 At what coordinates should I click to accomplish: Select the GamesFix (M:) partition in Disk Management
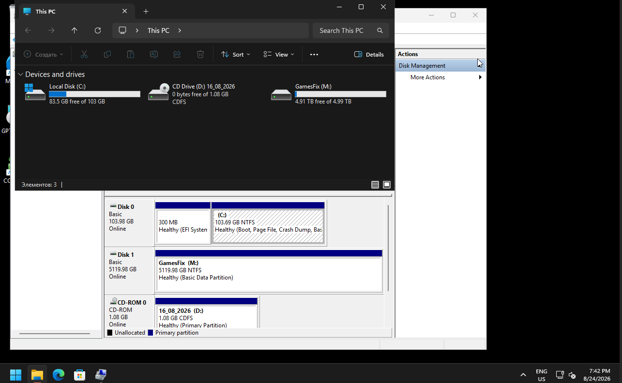tap(269, 271)
